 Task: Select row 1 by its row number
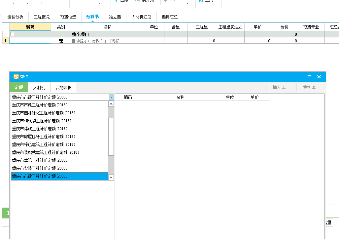click(6, 40)
